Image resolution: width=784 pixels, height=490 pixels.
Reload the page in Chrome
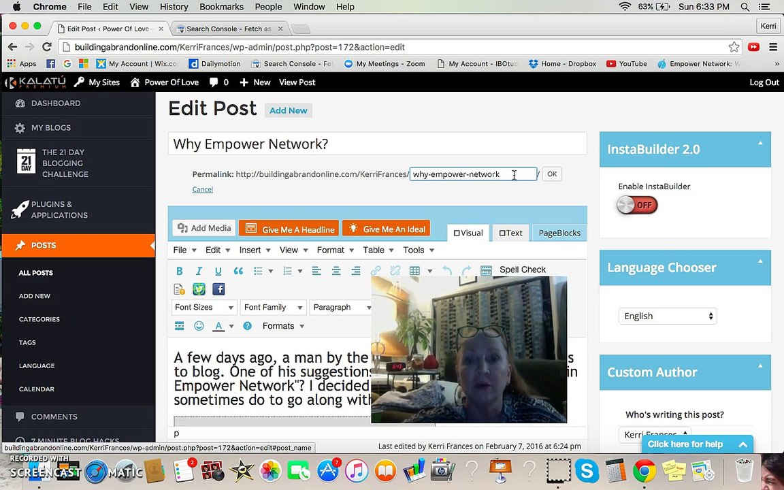coord(47,47)
